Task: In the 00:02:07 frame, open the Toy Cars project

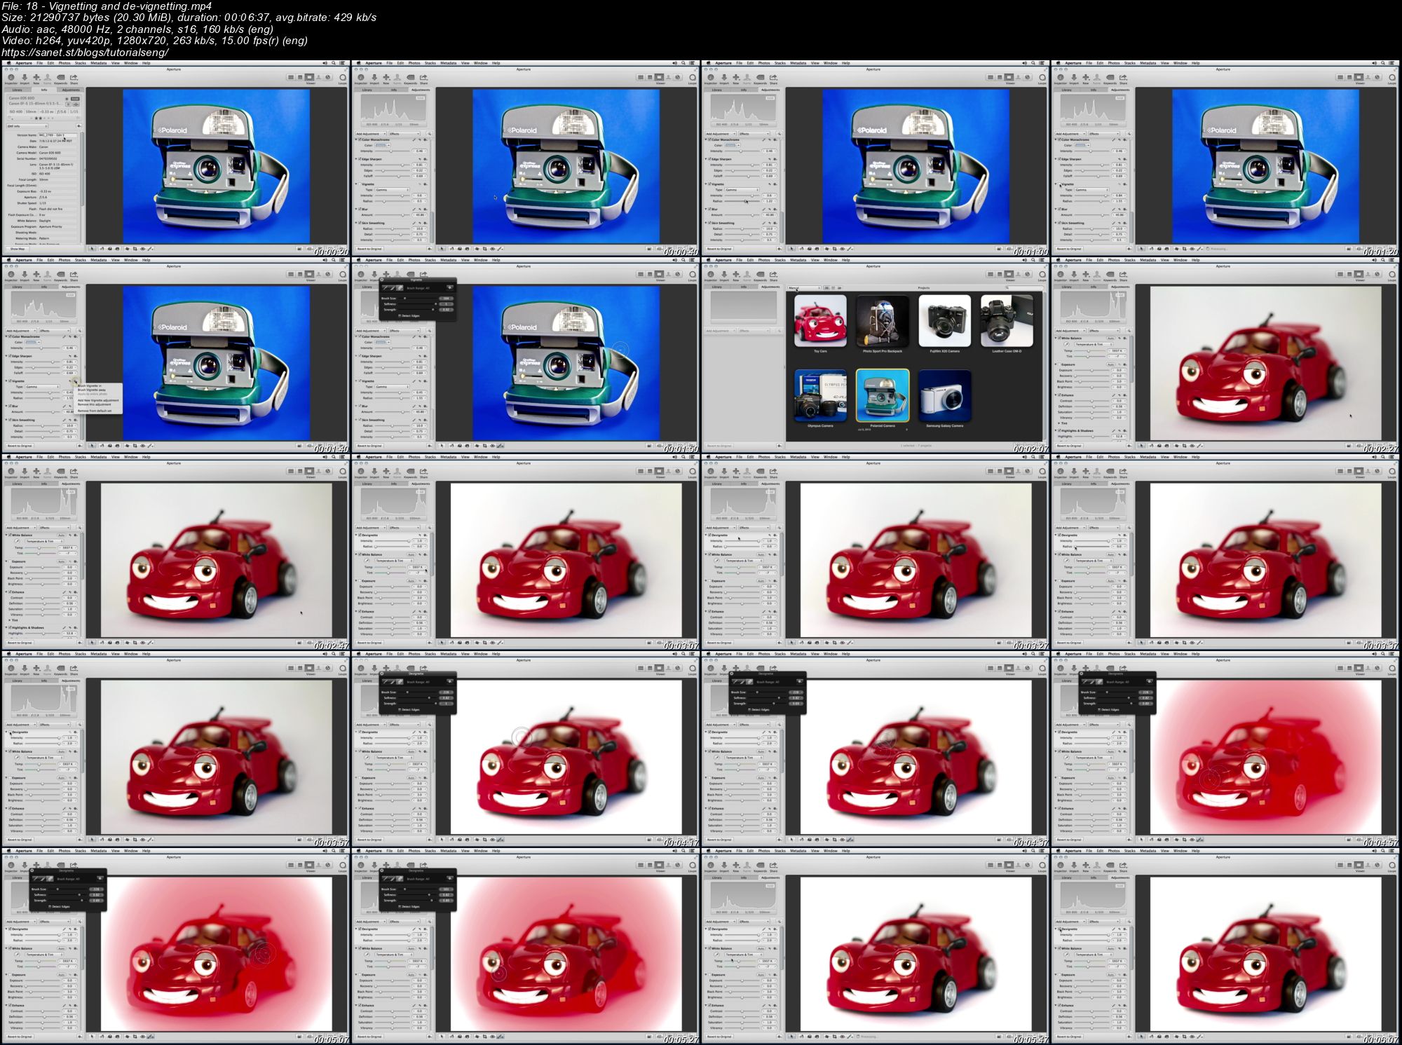Action: pos(820,321)
